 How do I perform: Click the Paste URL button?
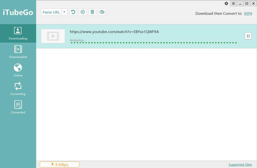(x=51, y=12)
